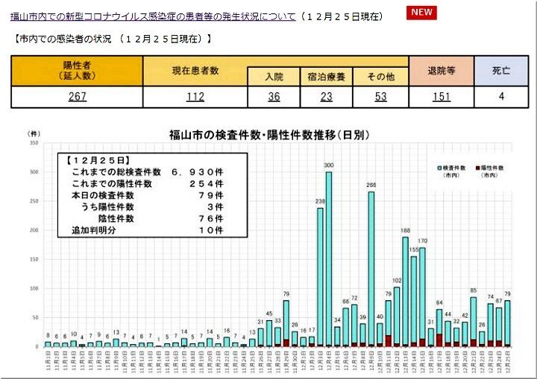The width and height of the screenshot is (537, 379).
Task: Click the red NEW badge icon
Action: (421, 13)
